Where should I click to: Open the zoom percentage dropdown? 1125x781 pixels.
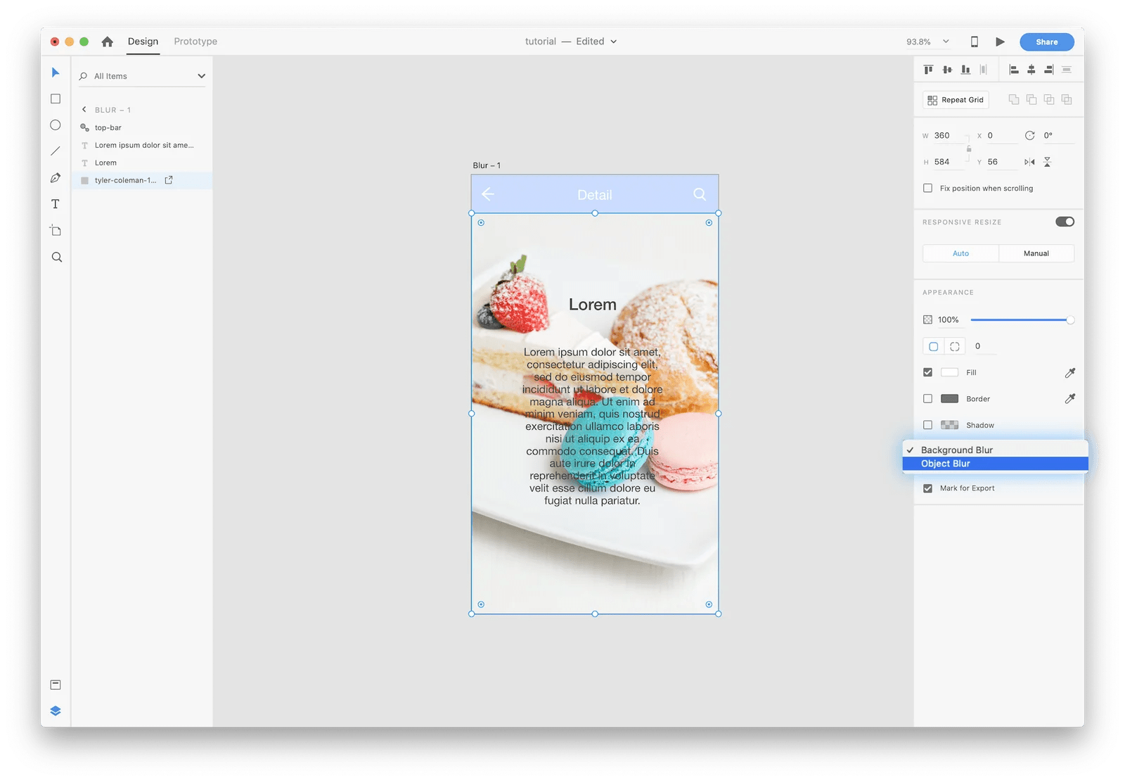coord(946,42)
